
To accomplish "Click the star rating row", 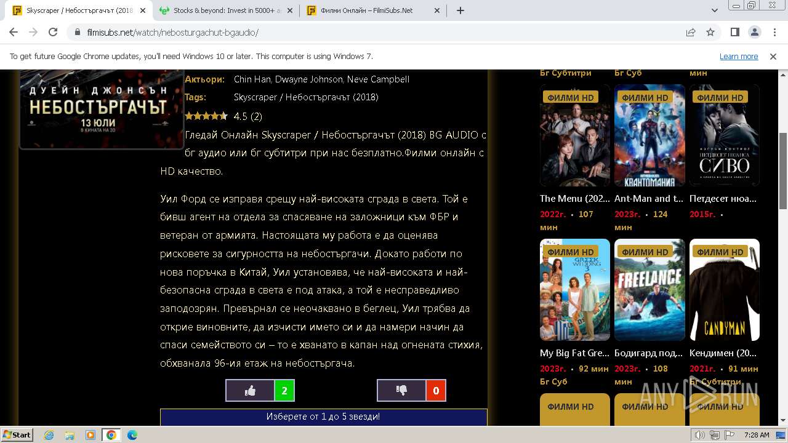I will [206, 116].
